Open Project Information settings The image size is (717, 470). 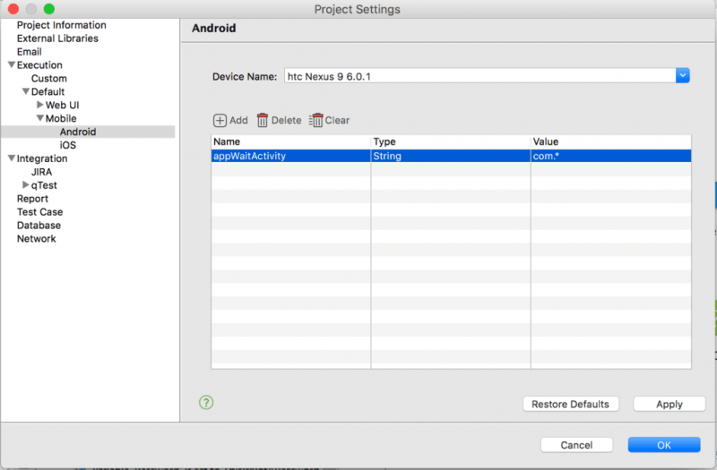pyautogui.click(x=61, y=25)
